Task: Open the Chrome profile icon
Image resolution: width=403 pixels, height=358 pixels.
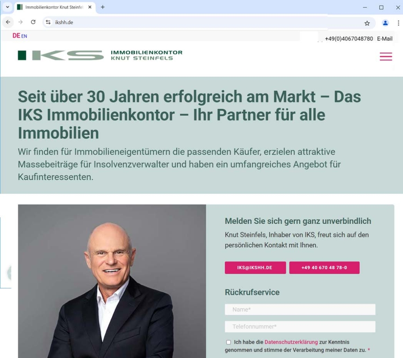Action: 385,23
